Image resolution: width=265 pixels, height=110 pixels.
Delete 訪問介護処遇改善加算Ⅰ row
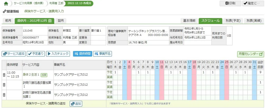coord(4,85)
